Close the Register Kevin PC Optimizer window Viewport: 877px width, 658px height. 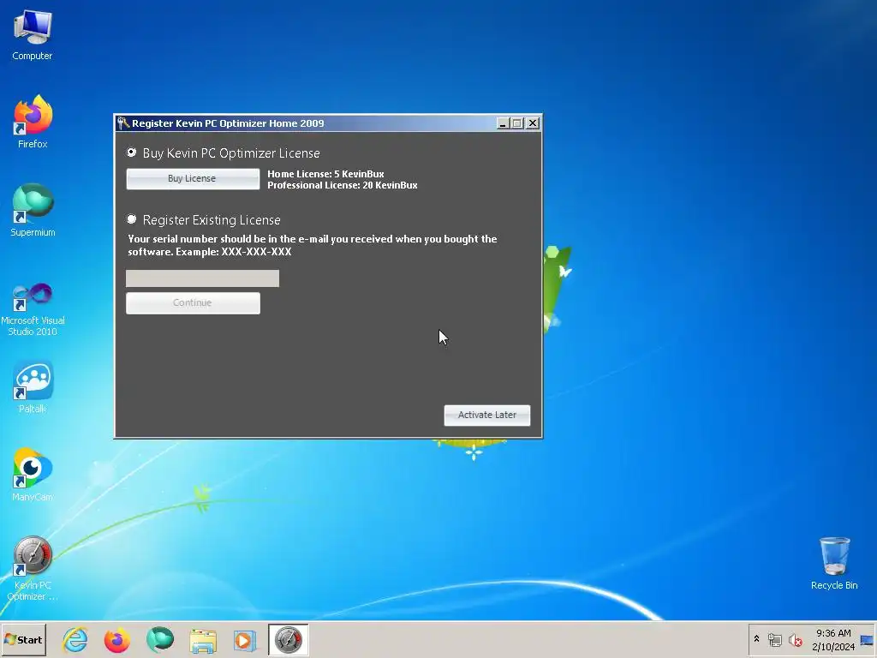(x=533, y=123)
